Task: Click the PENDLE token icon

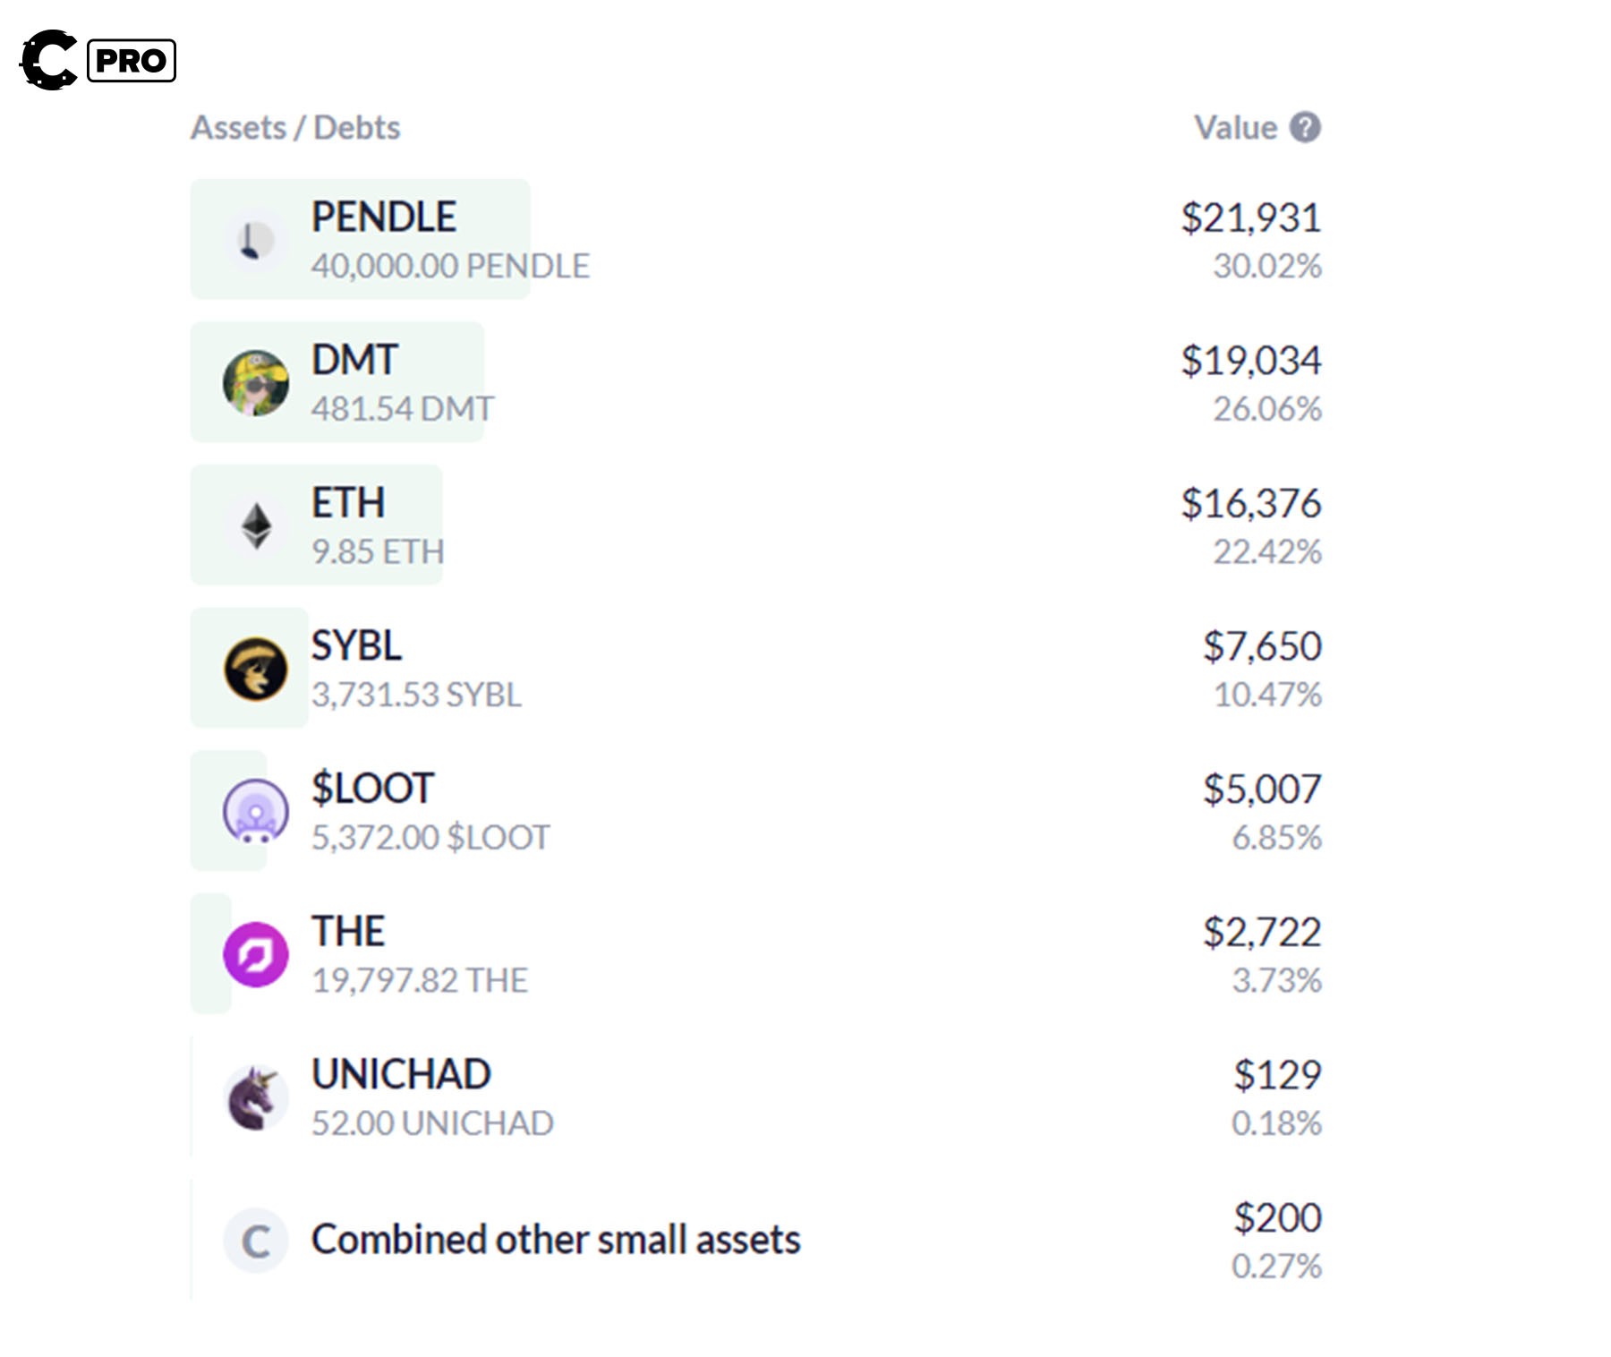Action: [256, 240]
